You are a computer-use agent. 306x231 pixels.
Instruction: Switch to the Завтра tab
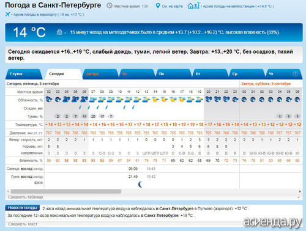[x=100, y=74]
